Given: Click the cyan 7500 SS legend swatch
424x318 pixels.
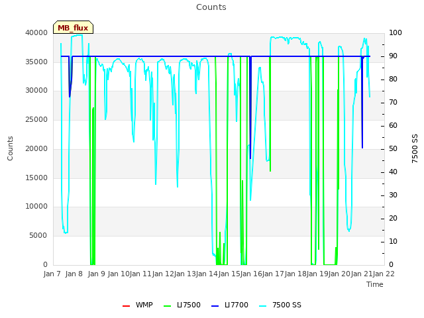Looking at the screenshot, I should tap(262, 306).
